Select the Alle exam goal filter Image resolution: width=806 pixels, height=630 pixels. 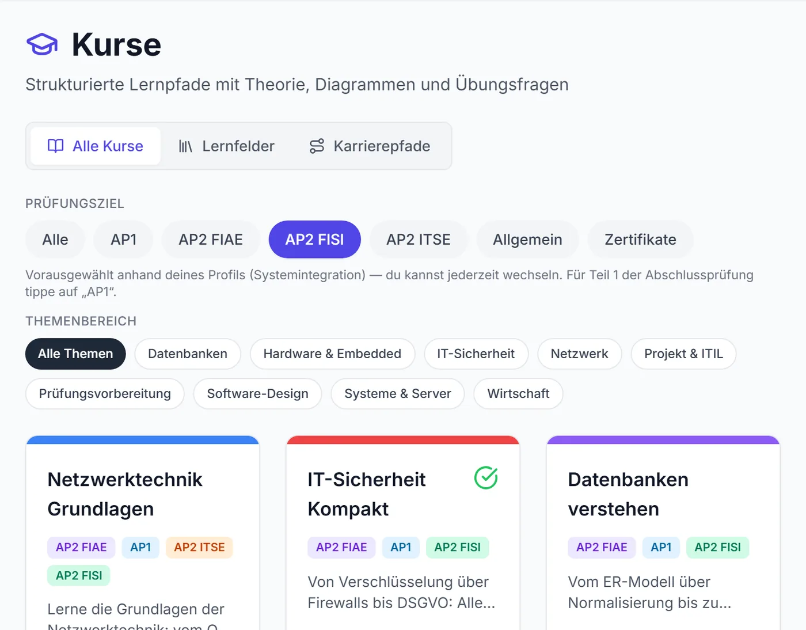tap(55, 240)
